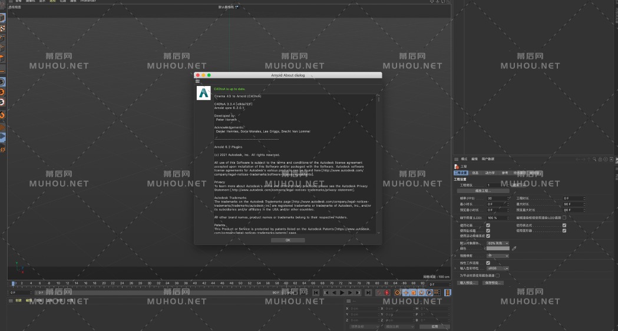
Task: Open the view clipping dropdown
Action: click(x=498, y=256)
